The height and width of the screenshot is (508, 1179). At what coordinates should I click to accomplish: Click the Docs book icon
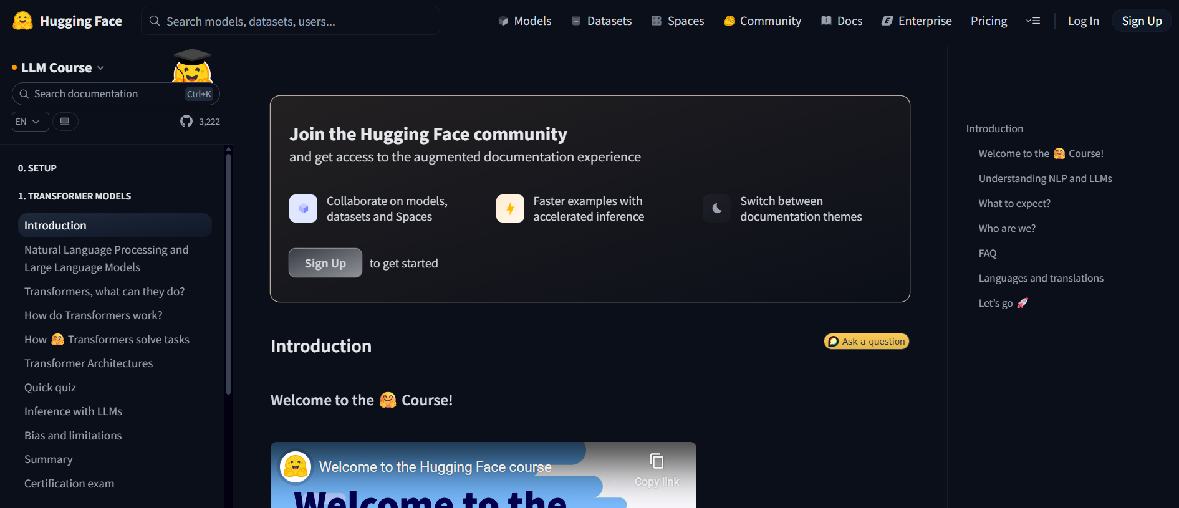tap(826, 21)
